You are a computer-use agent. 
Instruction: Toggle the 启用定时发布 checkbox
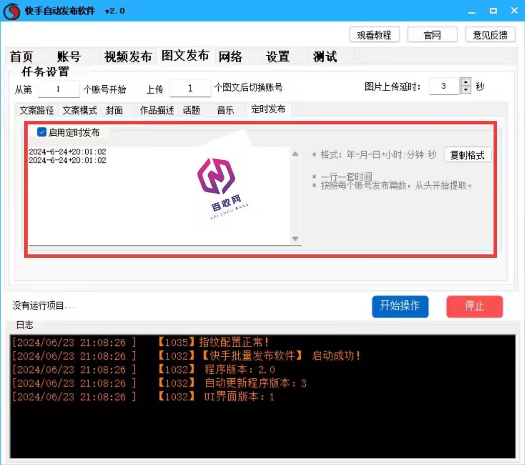click(41, 132)
